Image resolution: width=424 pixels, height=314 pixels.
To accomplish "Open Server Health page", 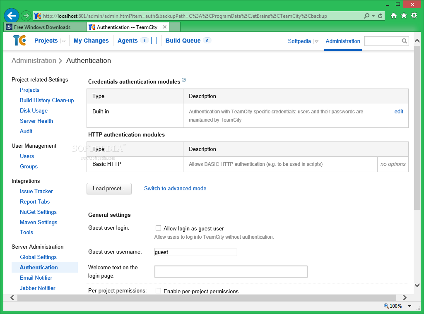I will (x=36, y=121).
